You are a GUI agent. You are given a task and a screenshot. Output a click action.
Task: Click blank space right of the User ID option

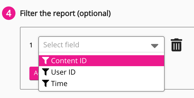pyautogui.click(x=119, y=72)
